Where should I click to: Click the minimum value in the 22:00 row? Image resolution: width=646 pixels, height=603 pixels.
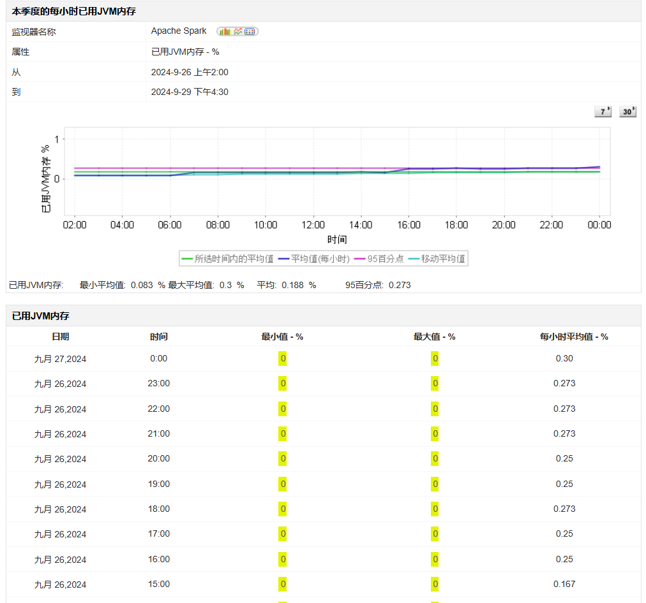283,409
